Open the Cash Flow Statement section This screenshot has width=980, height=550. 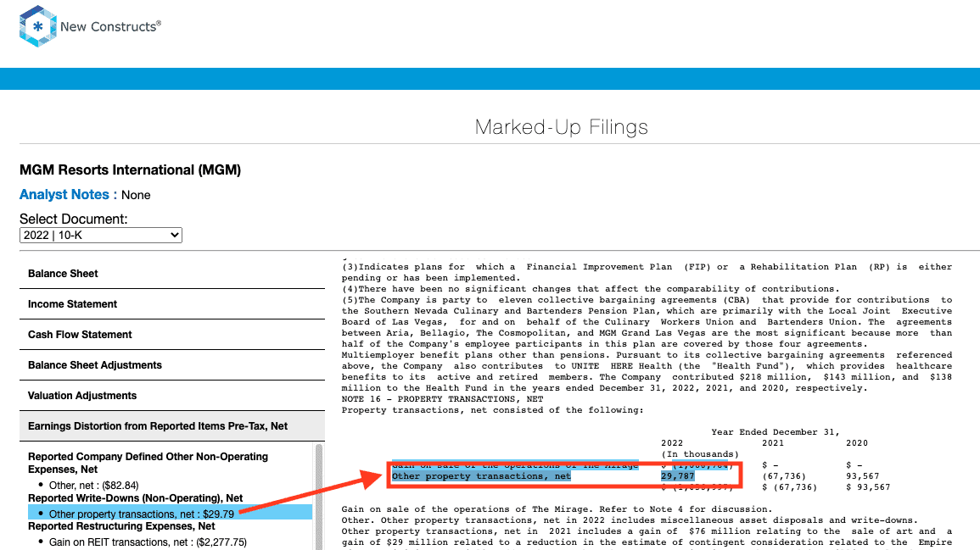pyautogui.click(x=172, y=335)
